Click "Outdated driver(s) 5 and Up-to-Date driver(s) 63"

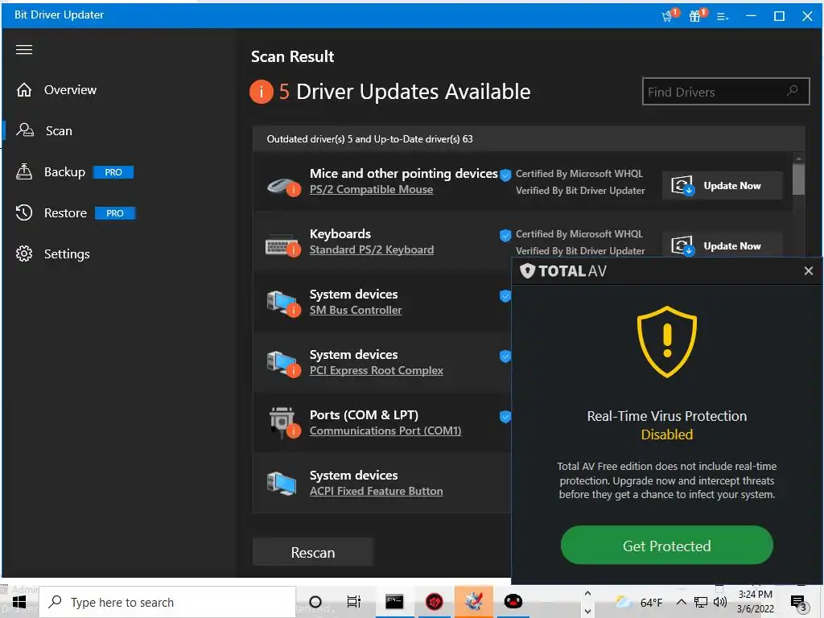pyautogui.click(x=369, y=139)
